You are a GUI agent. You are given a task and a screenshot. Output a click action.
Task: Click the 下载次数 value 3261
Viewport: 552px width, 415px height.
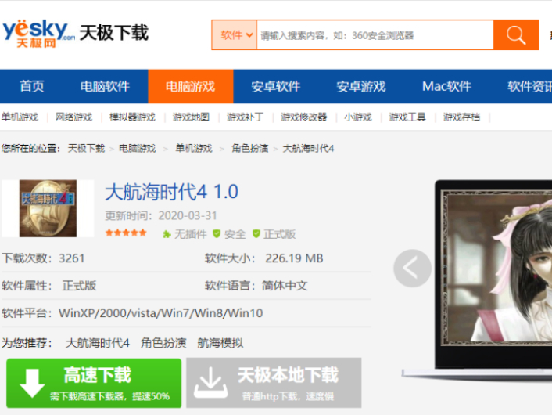pyautogui.click(x=72, y=258)
